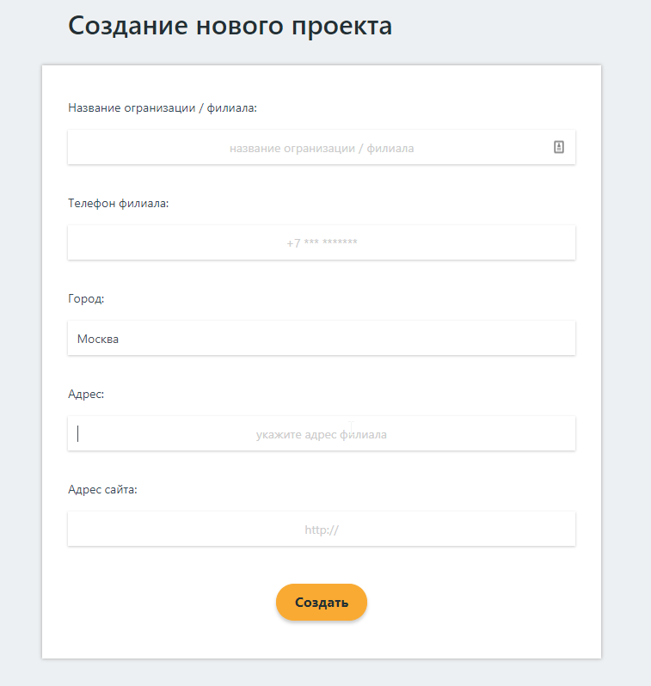Image resolution: width=651 pixels, height=686 pixels.
Task: Click contact card icon in organization field
Action: point(558,147)
